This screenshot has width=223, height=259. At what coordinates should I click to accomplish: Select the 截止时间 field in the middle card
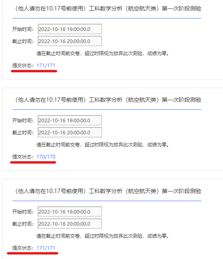[70, 132]
